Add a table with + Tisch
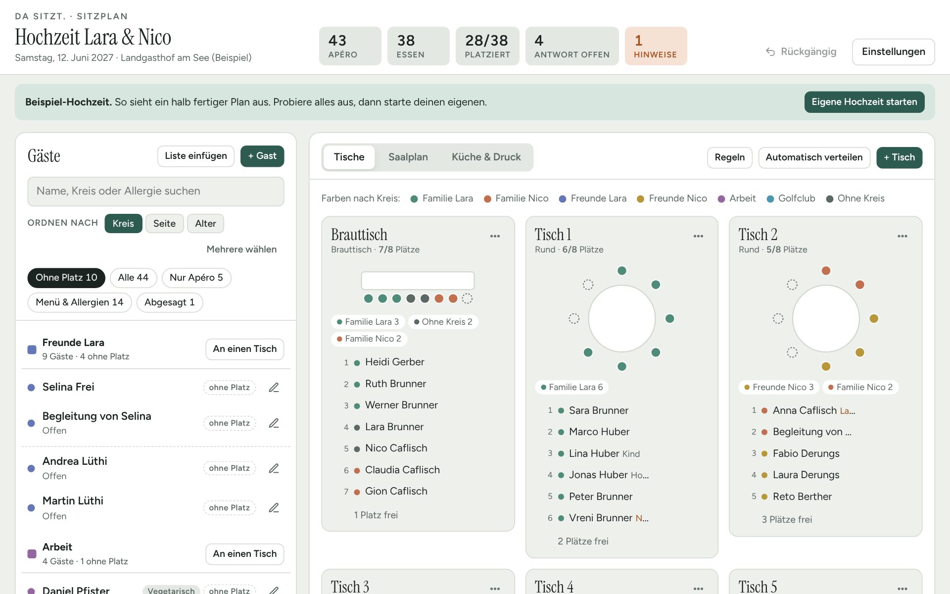This screenshot has width=950, height=594. pyautogui.click(x=899, y=157)
